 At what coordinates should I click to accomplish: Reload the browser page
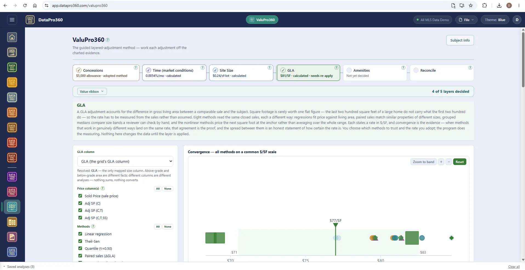[x=25, y=5]
